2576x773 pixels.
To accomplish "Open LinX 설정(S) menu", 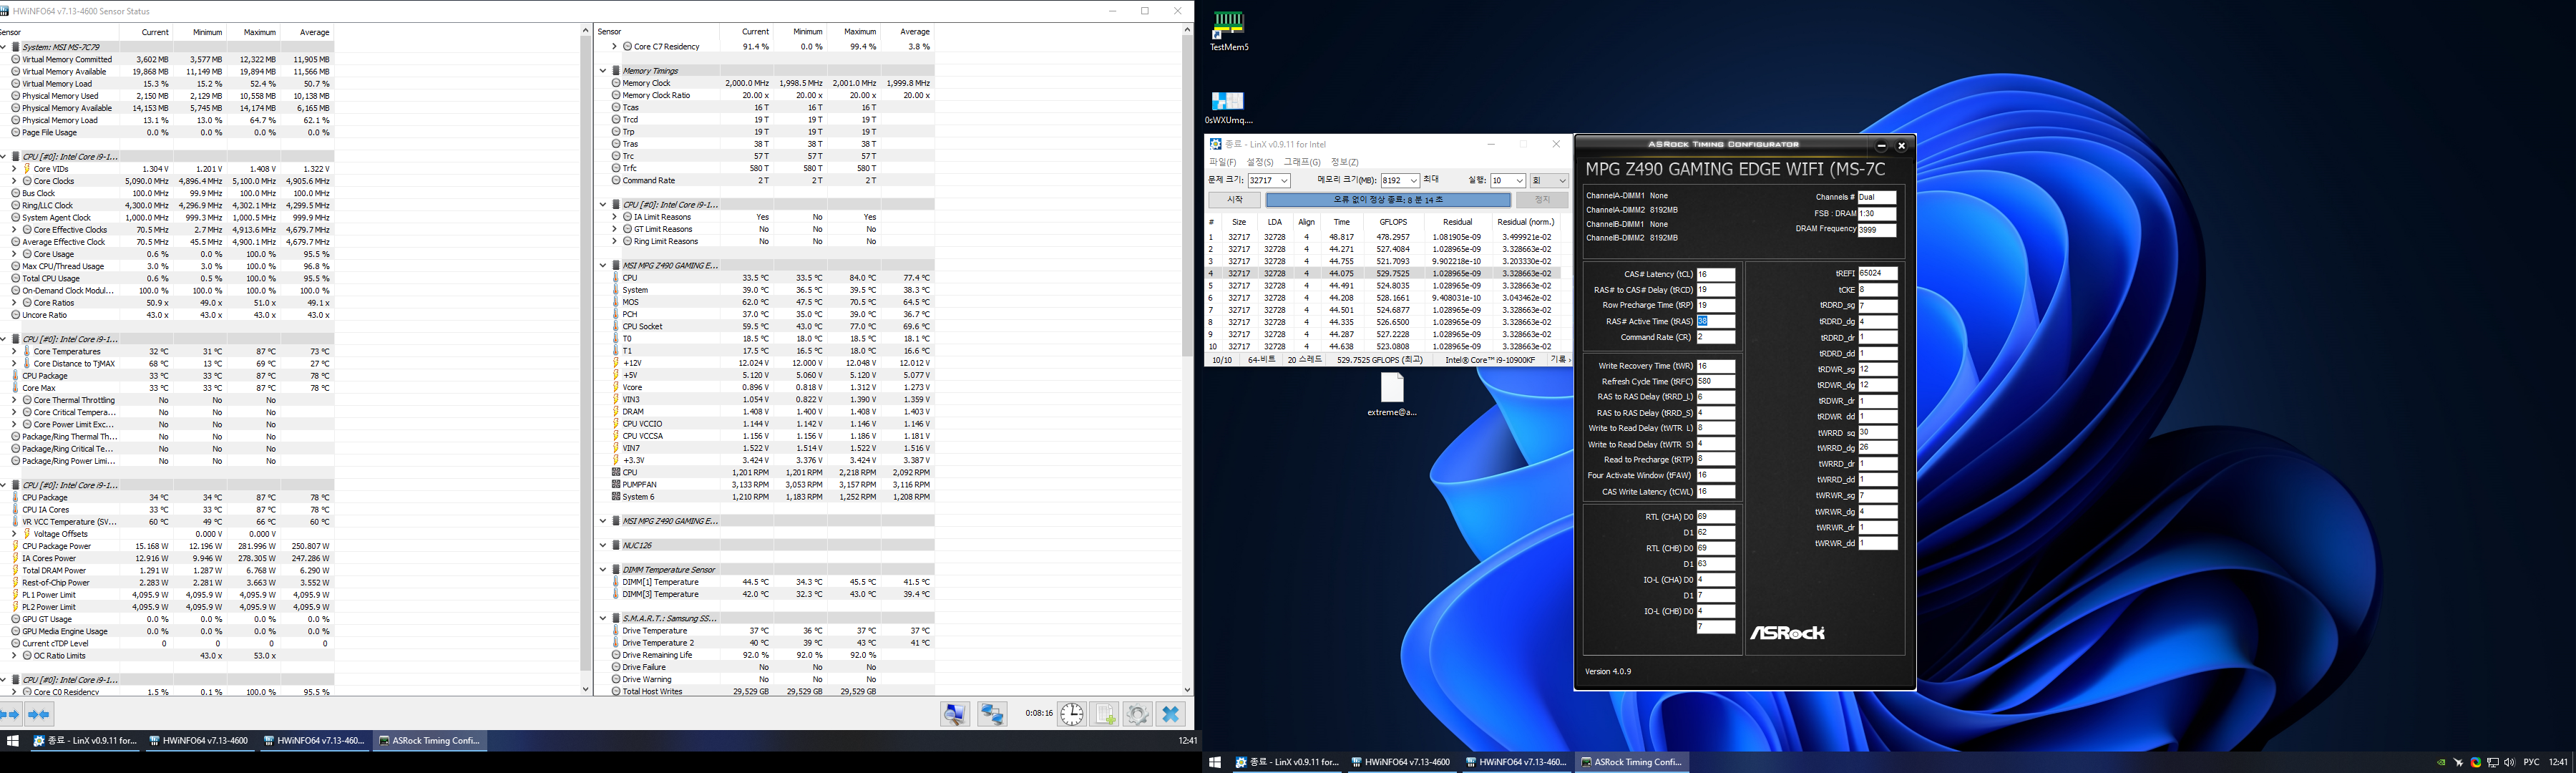I will coord(1259,162).
